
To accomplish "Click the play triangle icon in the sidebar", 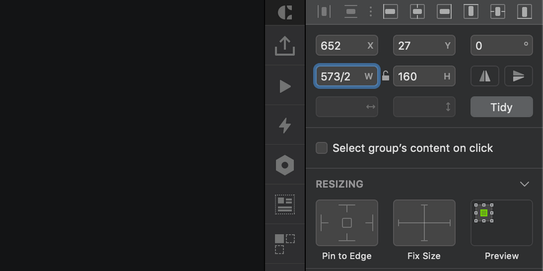I will [285, 86].
